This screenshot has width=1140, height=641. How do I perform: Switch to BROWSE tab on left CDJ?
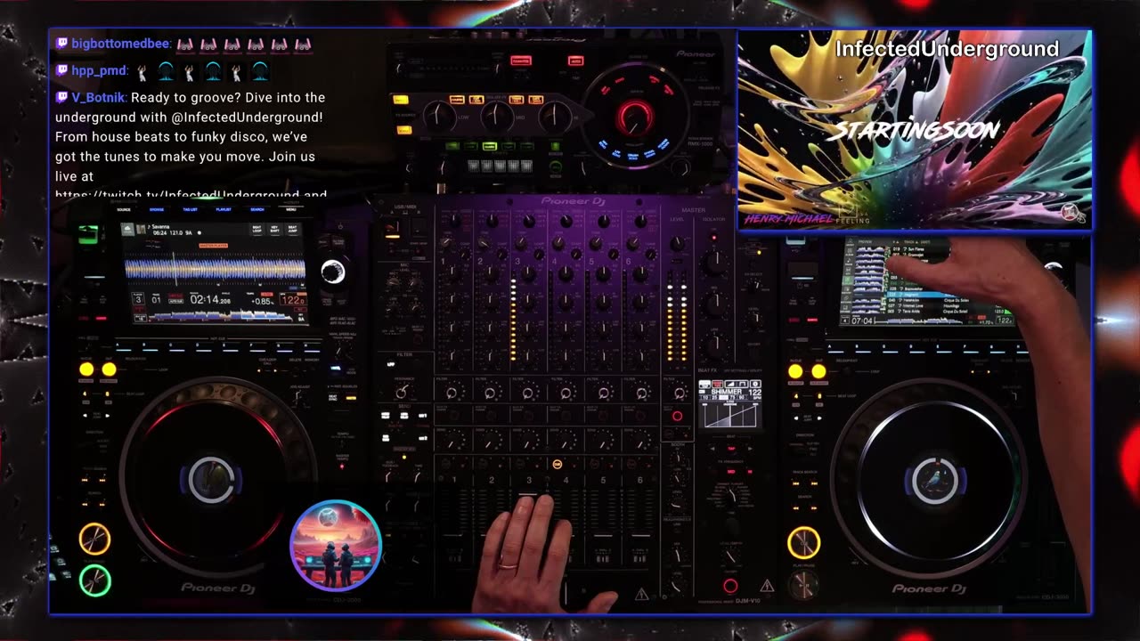point(157,209)
